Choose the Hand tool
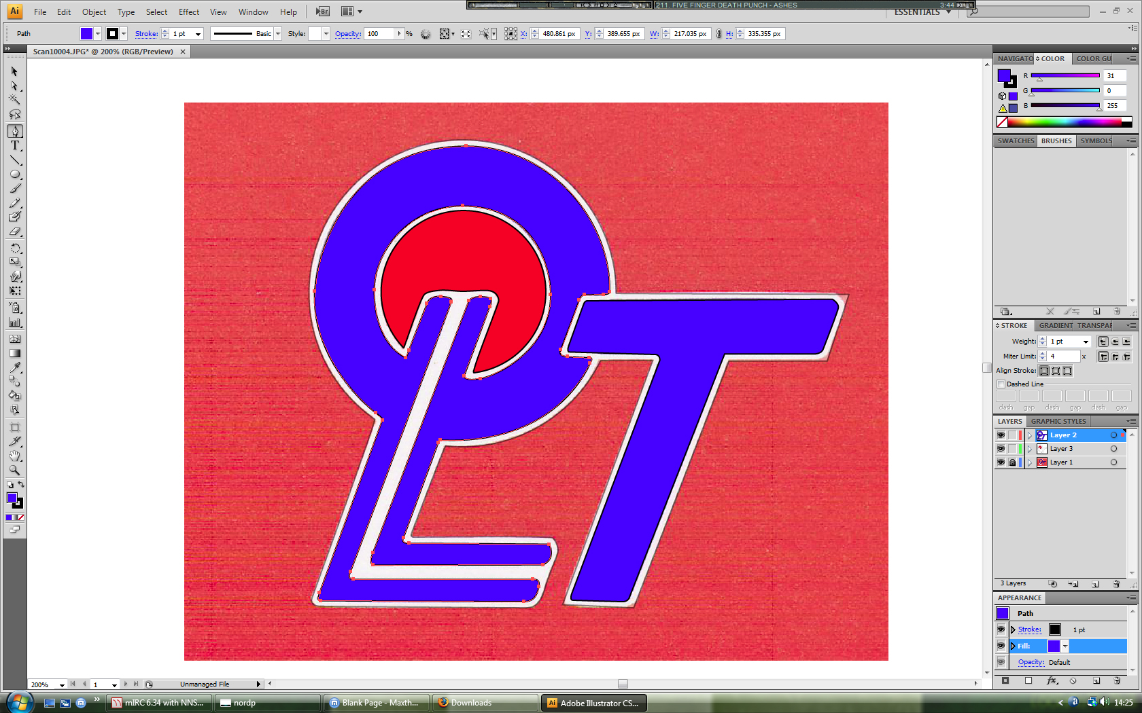Image resolution: width=1142 pixels, height=713 pixels. [14, 456]
